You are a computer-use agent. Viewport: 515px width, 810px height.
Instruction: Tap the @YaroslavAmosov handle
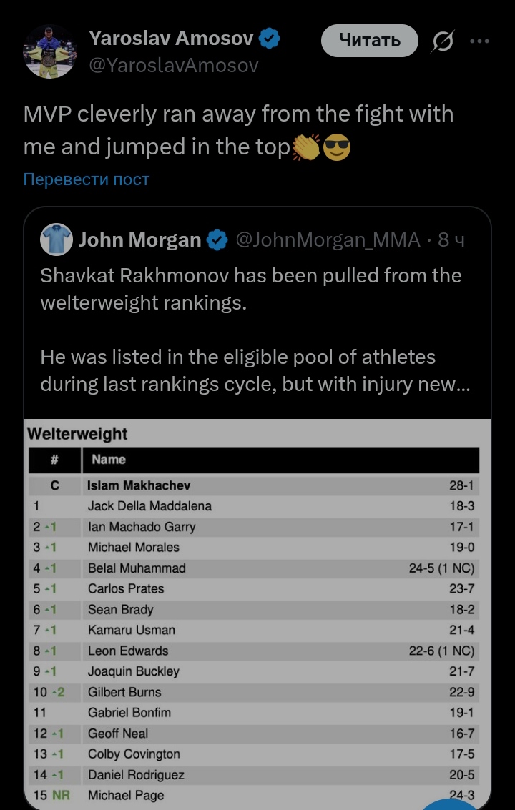(x=174, y=66)
